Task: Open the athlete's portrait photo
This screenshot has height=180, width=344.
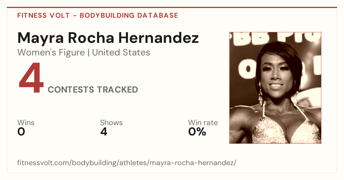Action: pos(275,88)
